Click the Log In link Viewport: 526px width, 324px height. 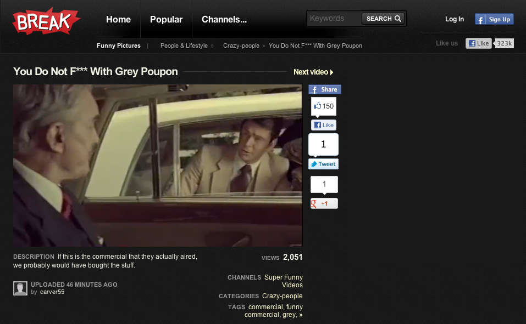click(x=454, y=19)
